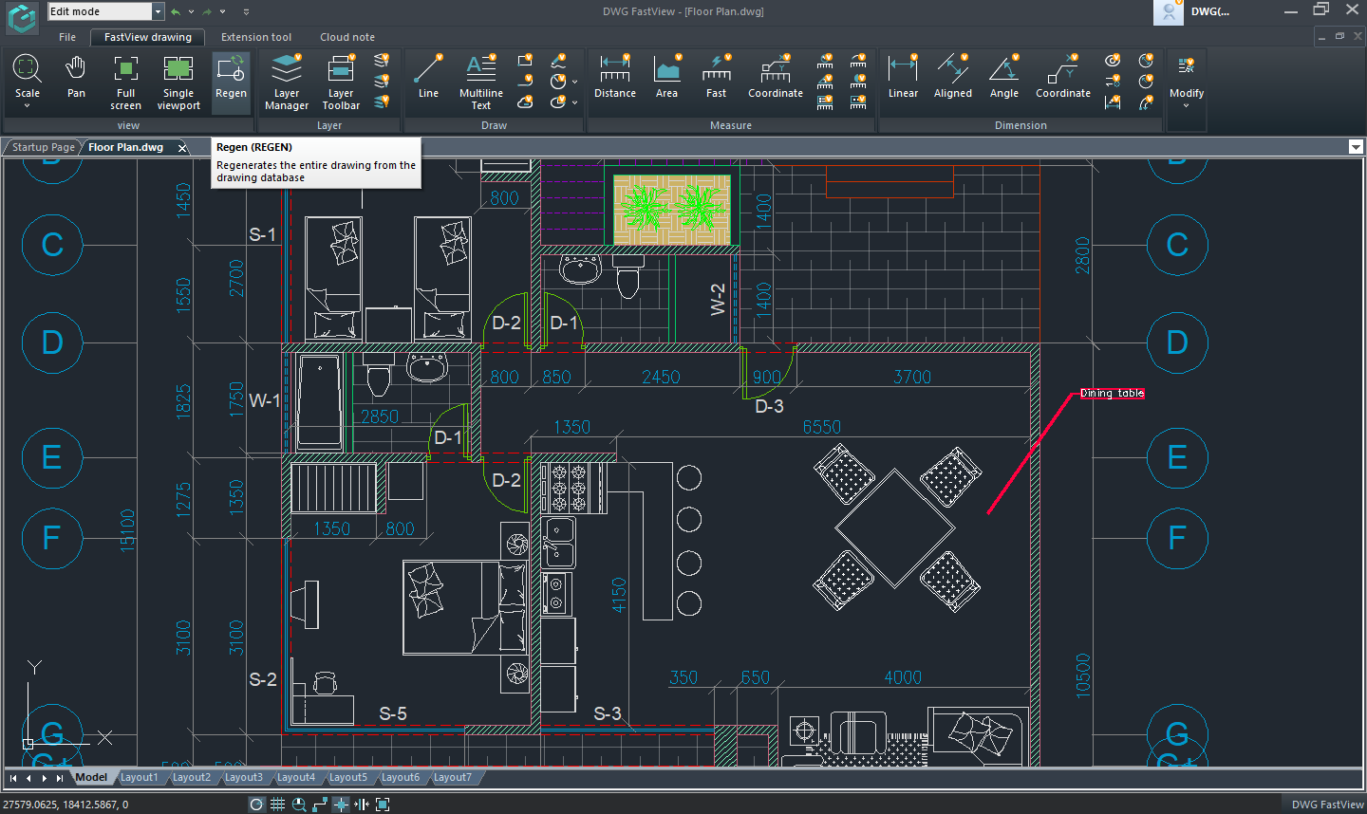The image size is (1367, 814).
Task: Click the dimension eye visibility icon
Action: coord(1113,61)
